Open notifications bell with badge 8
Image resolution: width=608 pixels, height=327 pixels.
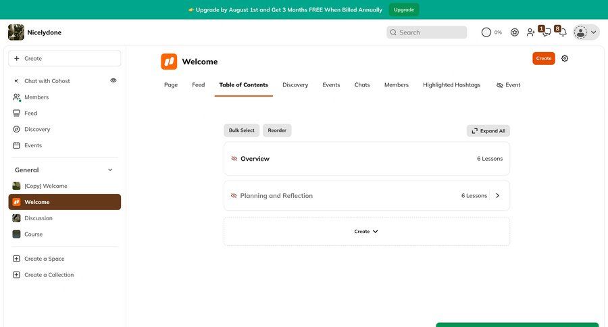tap(563, 32)
